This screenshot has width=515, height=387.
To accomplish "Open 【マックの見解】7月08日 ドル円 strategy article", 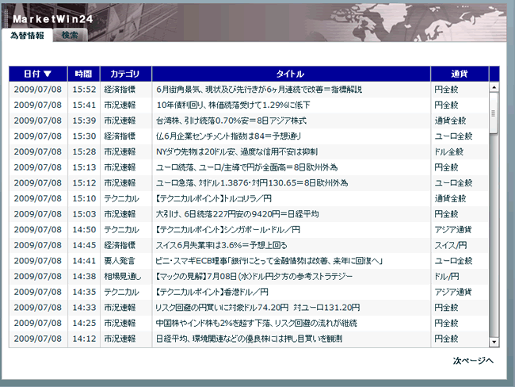I will point(254,276).
